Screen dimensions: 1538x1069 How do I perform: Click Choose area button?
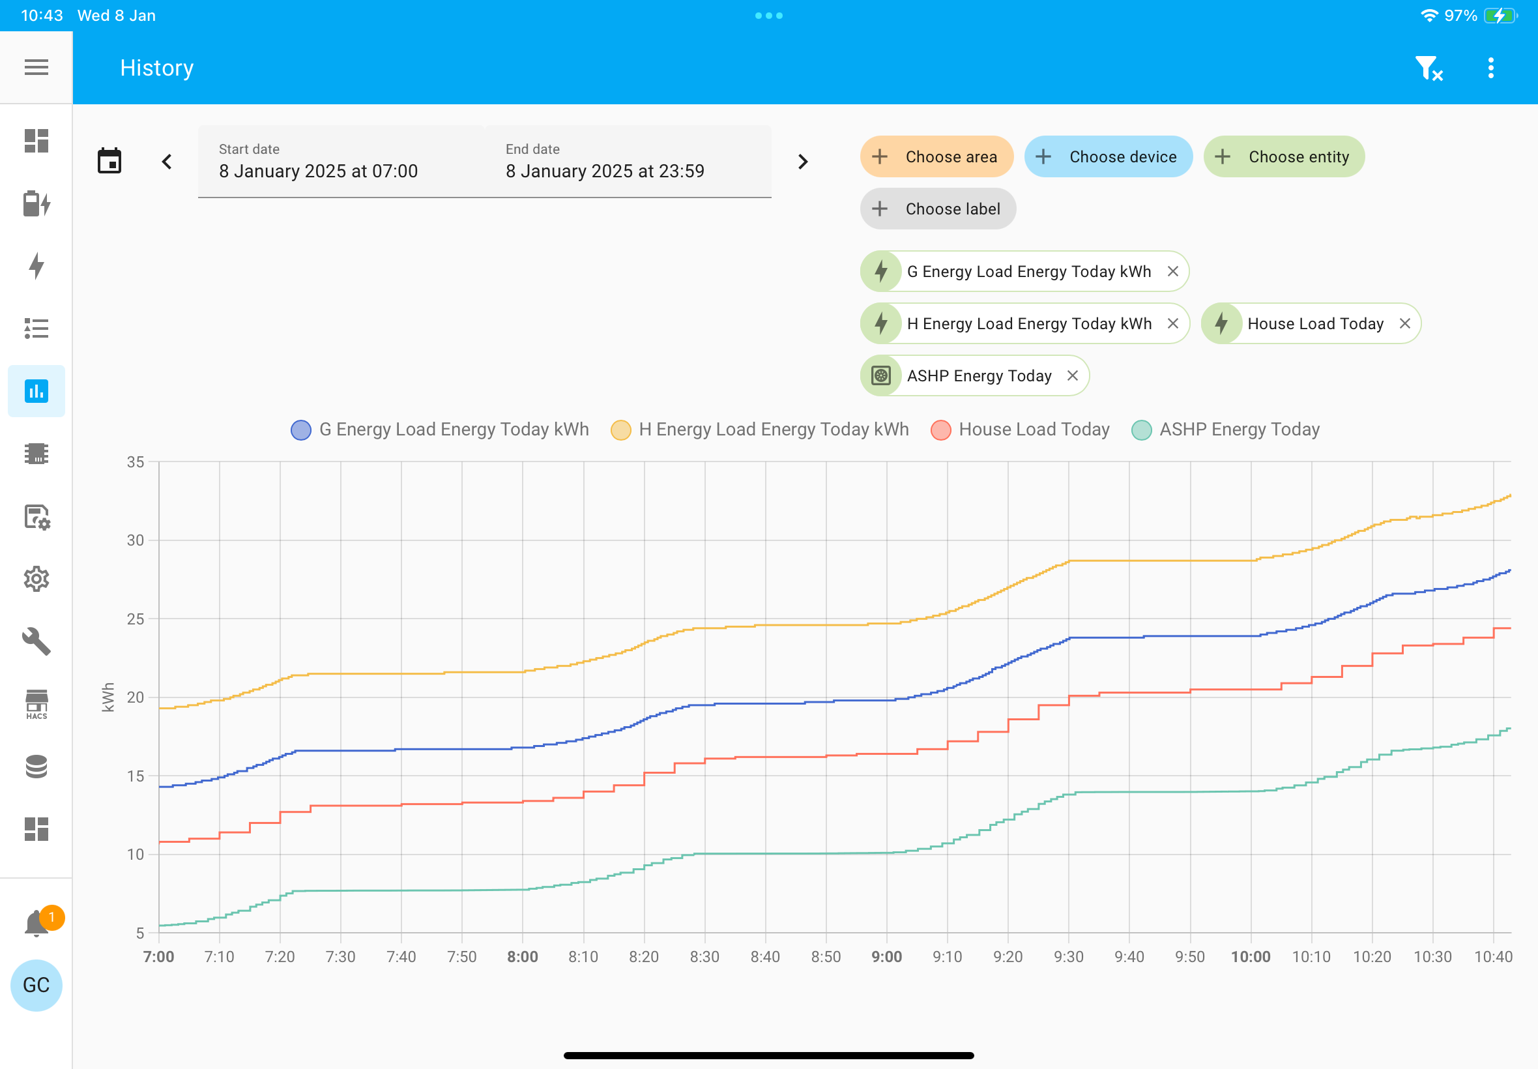pyautogui.click(x=936, y=156)
